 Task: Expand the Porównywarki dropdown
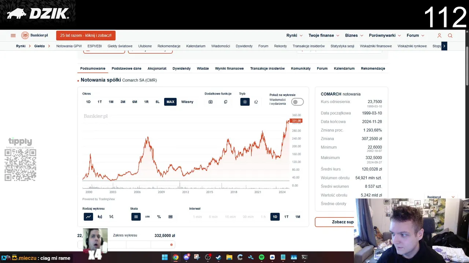385,35
